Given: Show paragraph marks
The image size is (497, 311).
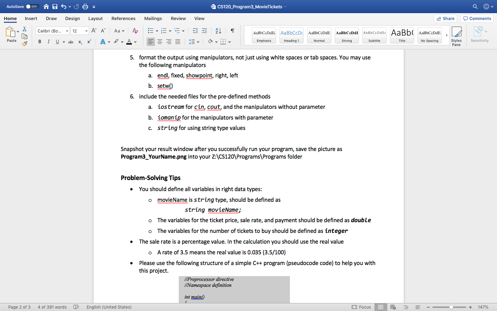Looking at the screenshot, I should pos(232,31).
